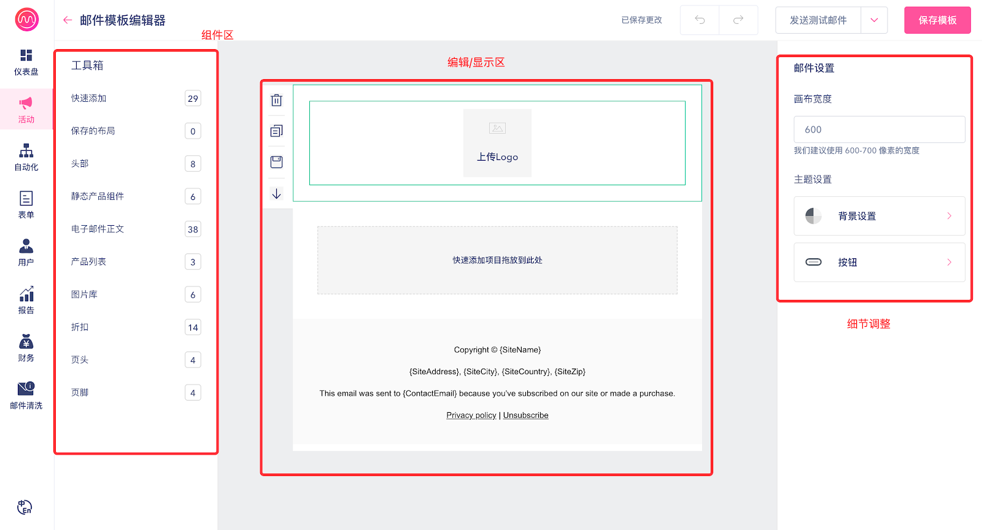Click the duplicate block icon
The height and width of the screenshot is (530, 982).
[277, 131]
